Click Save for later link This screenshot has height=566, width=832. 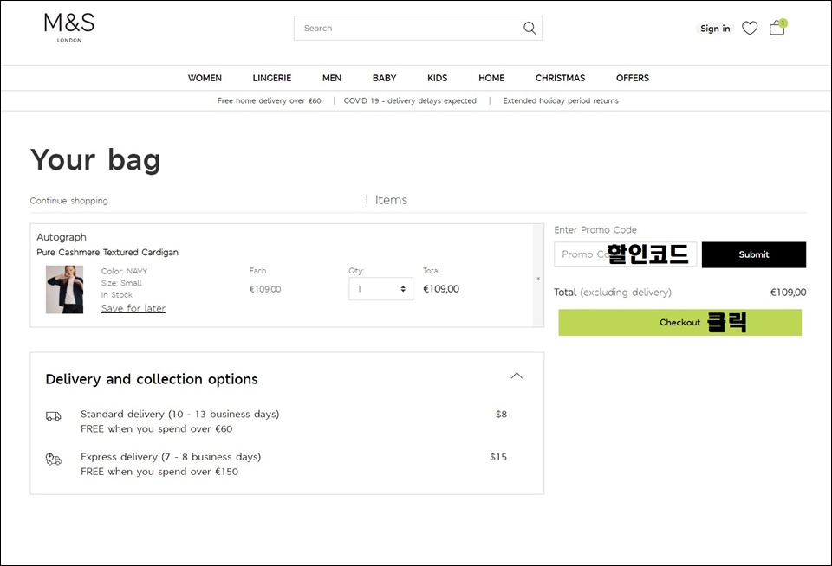133,308
